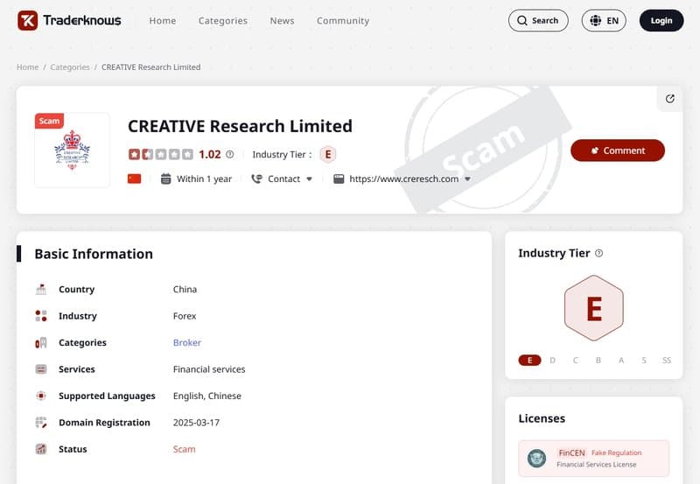
Task: Click the FinCEN license seal icon
Action: [536, 458]
